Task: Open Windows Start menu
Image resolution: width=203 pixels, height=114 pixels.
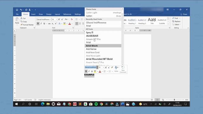Action: tap(16, 104)
